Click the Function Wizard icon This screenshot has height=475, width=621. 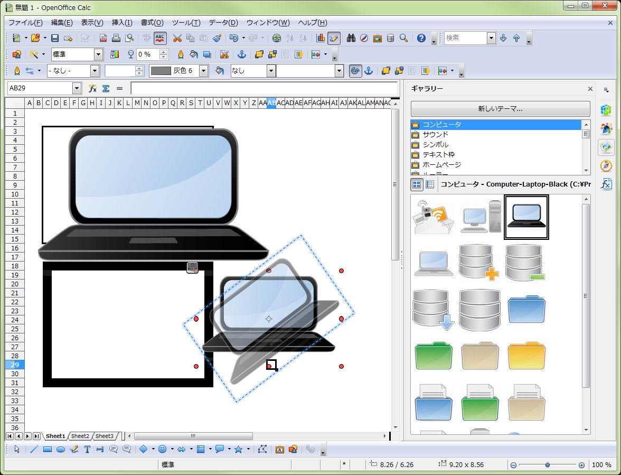point(93,88)
